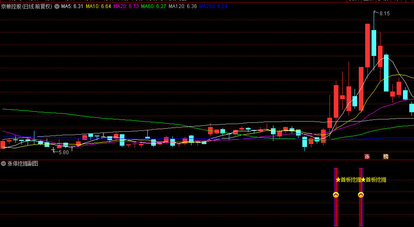
Task: Click the red 涨 marker icon
Action: (x=367, y=156)
